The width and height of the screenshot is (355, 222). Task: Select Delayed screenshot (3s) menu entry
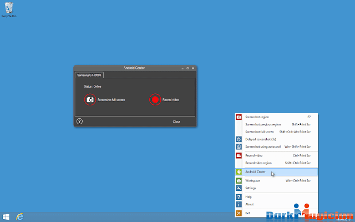point(276,139)
